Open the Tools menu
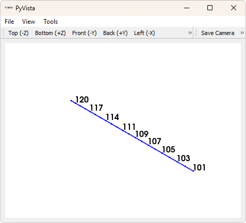246x223 pixels. click(x=51, y=22)
